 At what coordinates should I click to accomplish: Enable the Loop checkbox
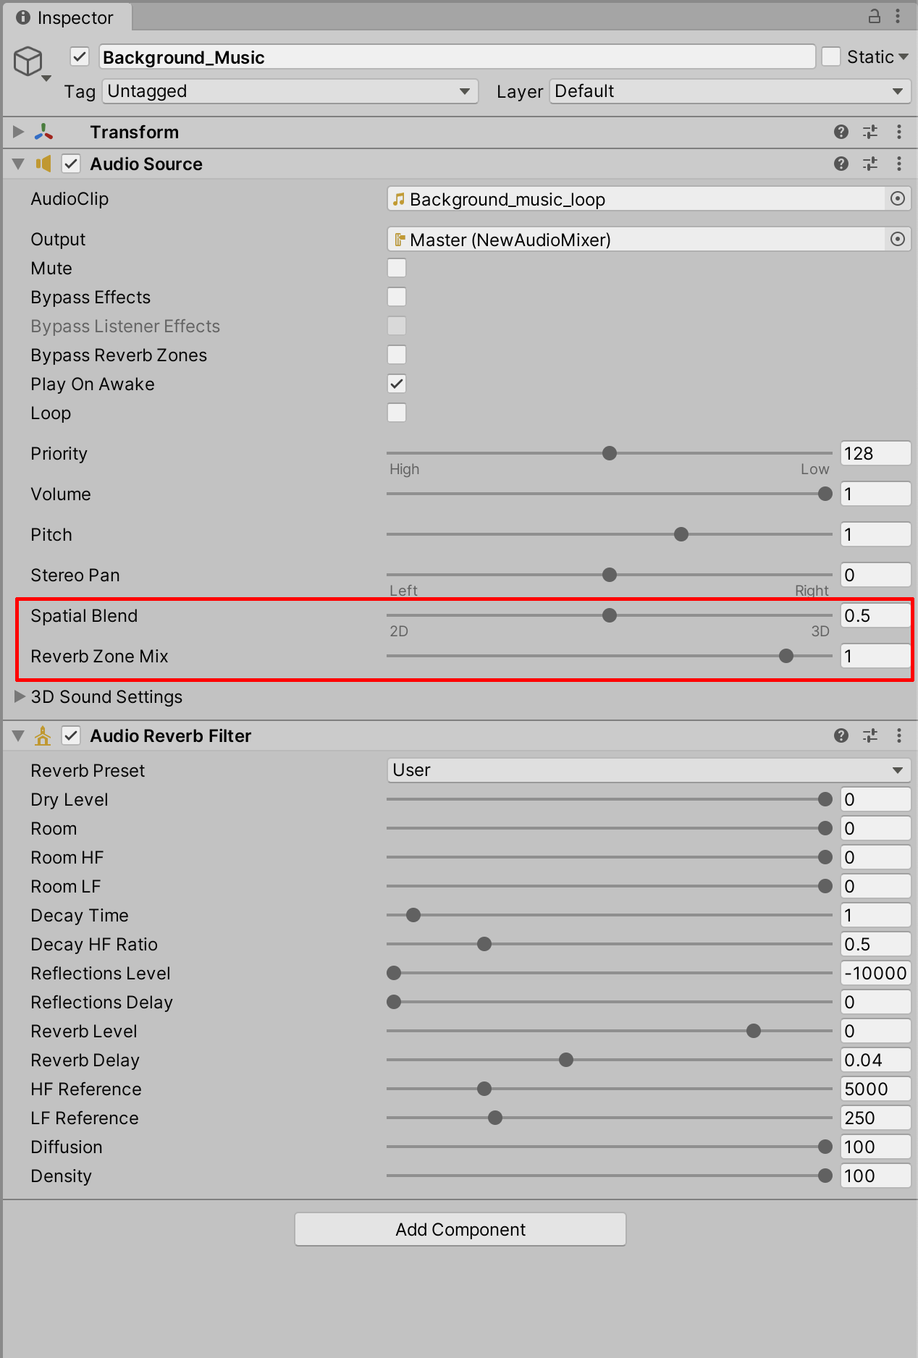[x=397, y=413]
